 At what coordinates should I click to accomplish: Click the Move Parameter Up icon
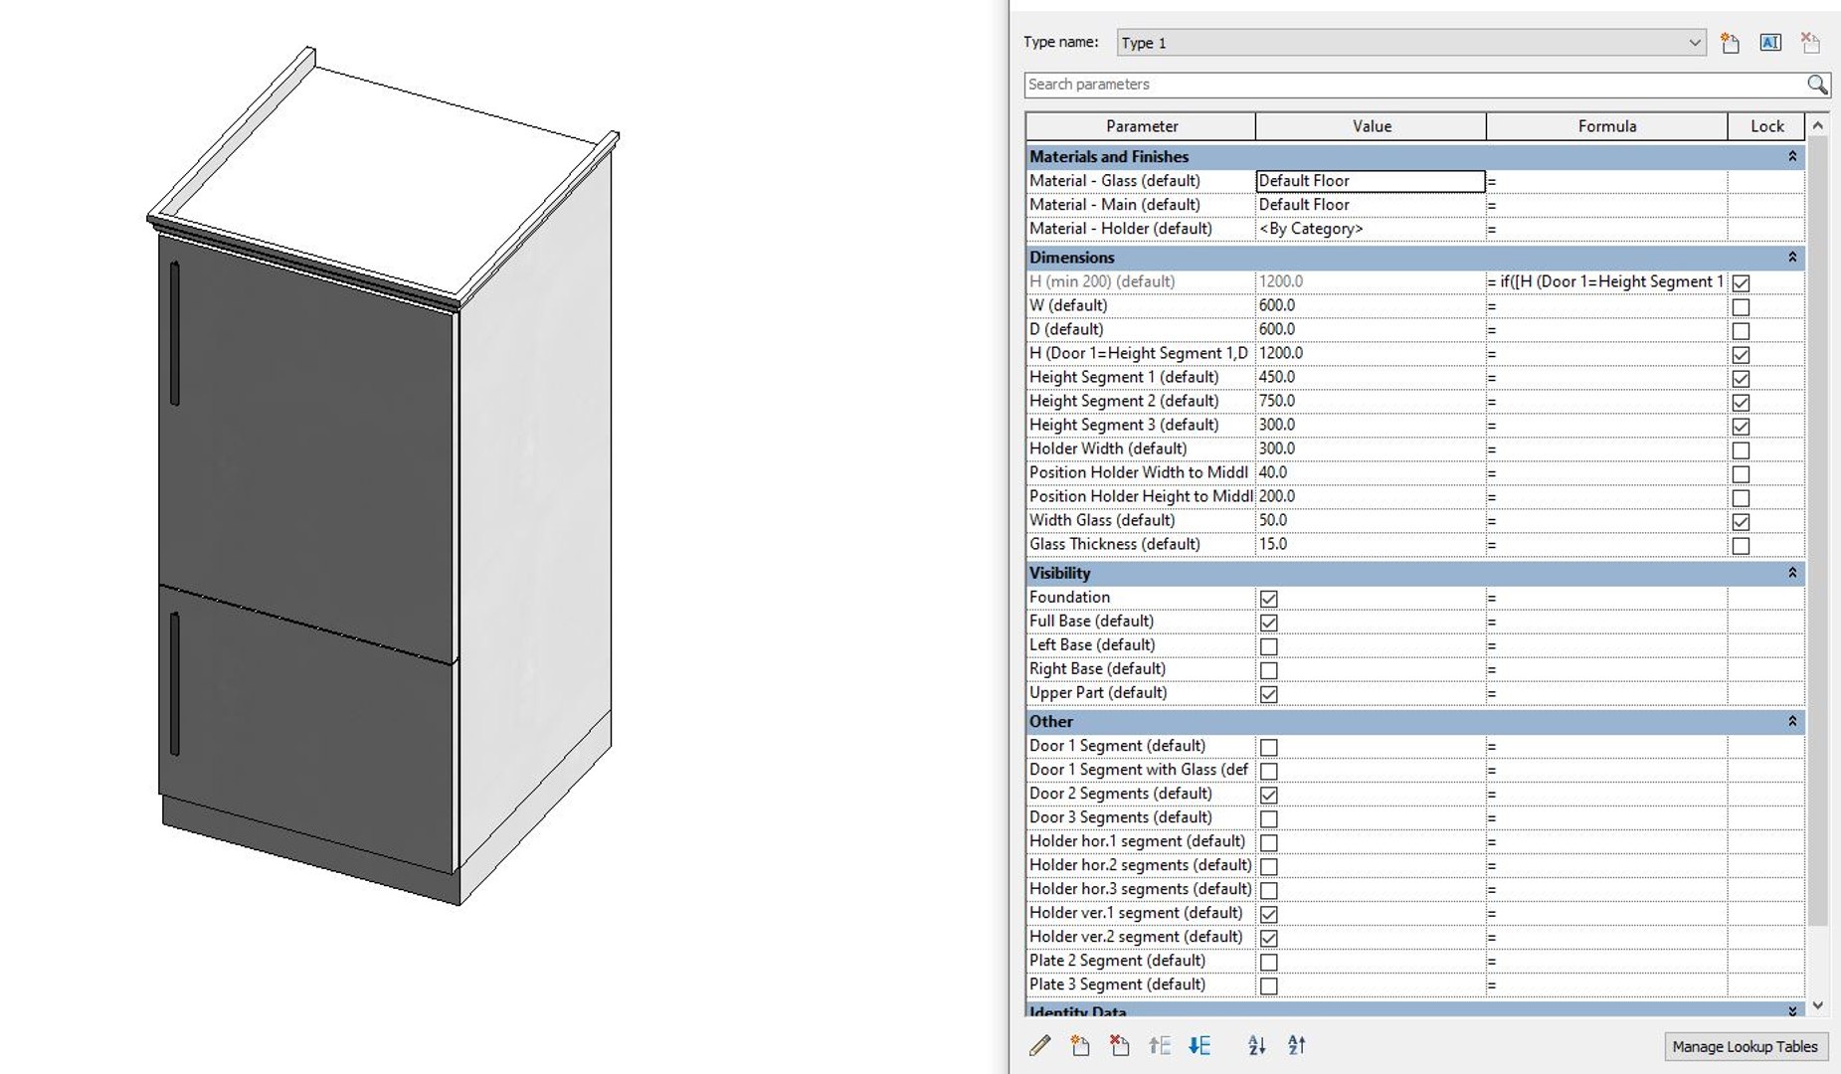tap(1160, 1045)
